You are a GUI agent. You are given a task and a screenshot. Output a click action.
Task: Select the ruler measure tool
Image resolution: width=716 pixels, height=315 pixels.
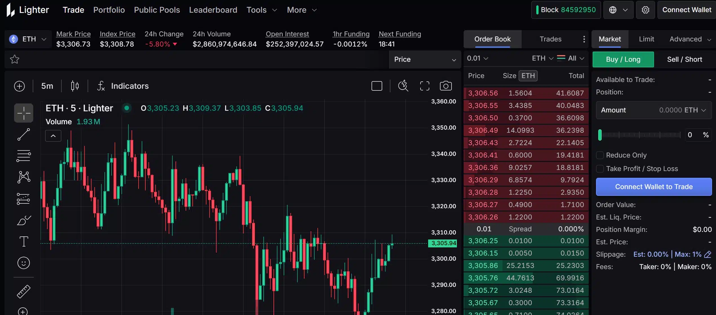(x=24, y=291)
